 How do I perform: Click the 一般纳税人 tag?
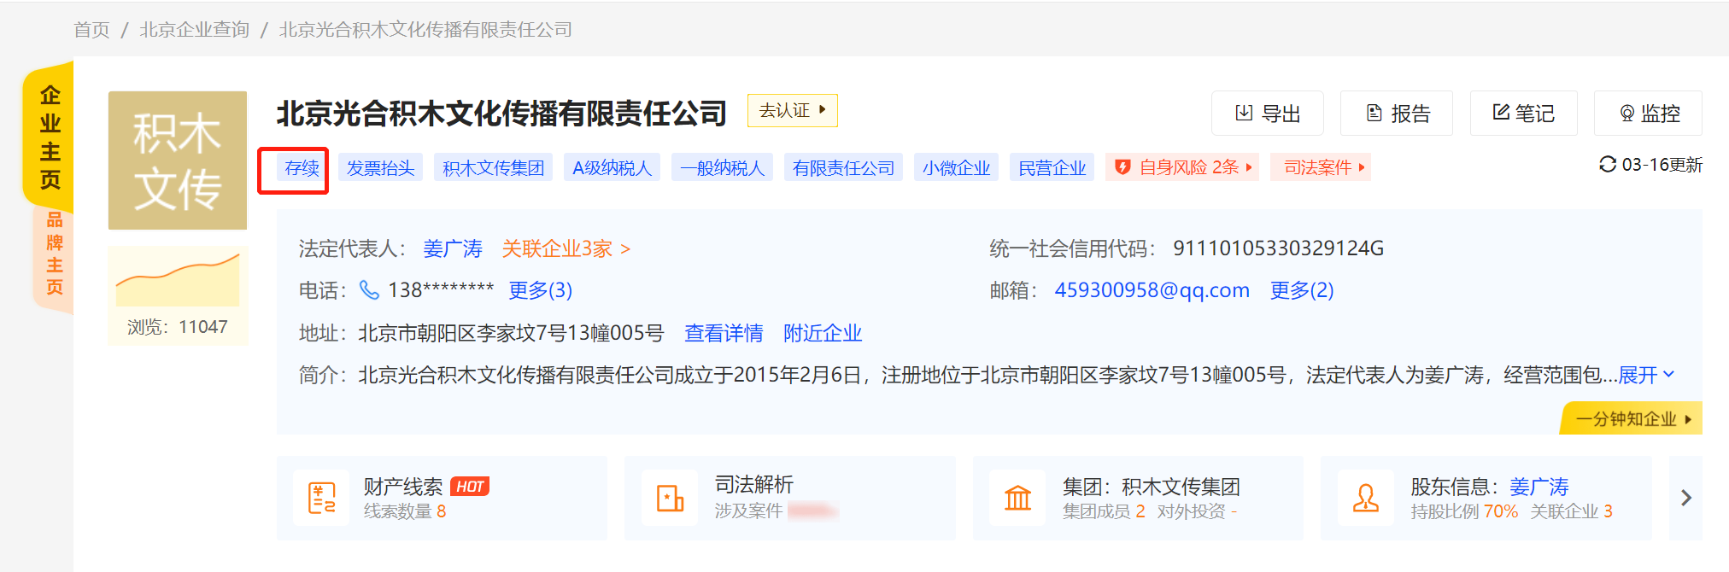[x=723, y=168]
